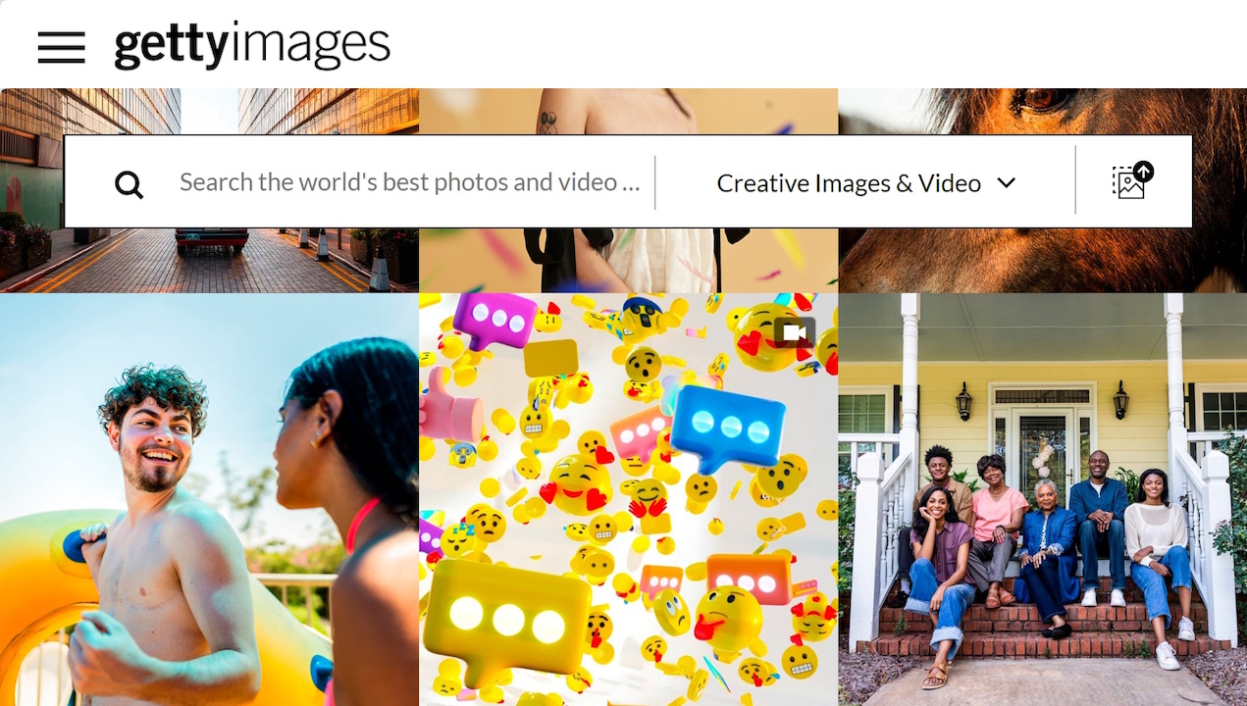Click the purple speech bubble in emoji video
The image size is (1247, 706).
pyautogui.click(x=494, y=321)
